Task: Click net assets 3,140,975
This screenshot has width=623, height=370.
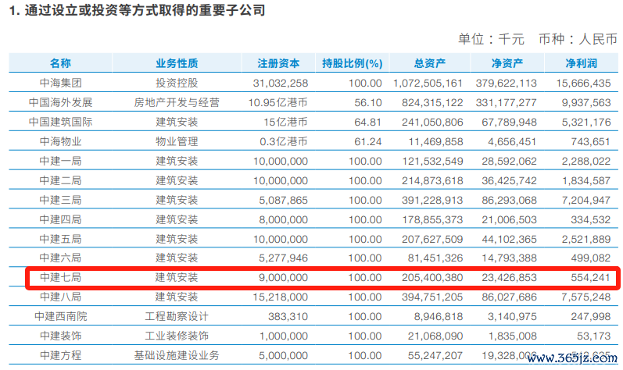Action: point(513,316)
